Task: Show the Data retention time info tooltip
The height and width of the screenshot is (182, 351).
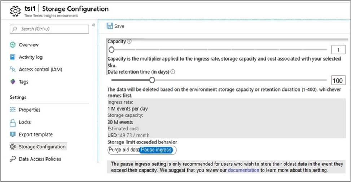Action: click(x=172, y=72)
